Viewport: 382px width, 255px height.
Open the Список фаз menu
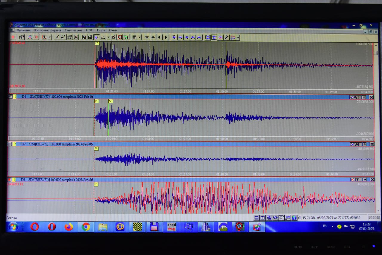point(73,30)
